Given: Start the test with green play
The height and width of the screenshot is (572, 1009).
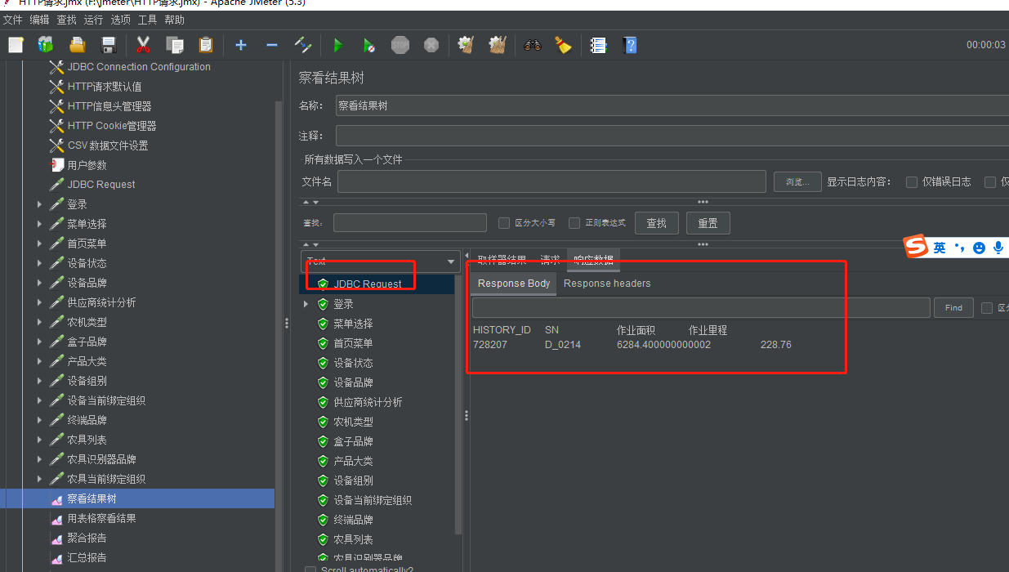Looking at the screenshot, I should pos(338,45).
